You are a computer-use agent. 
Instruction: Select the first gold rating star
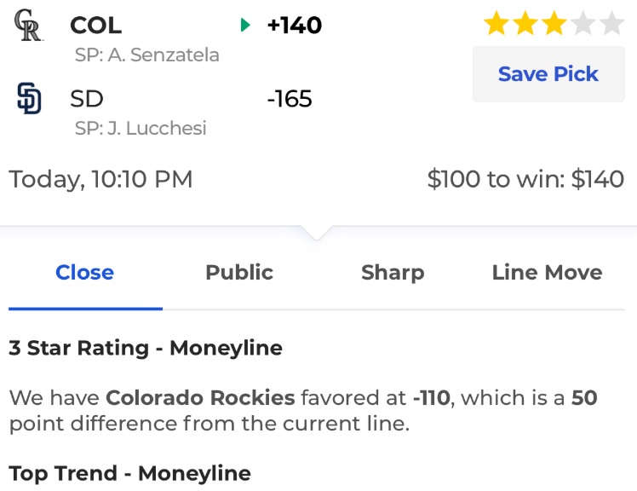(x=496, y=23)
